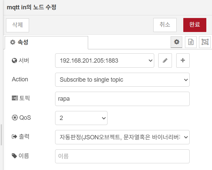Viewport: 212px width, 170px height.
Task: Switch to the 속성 tab
Action: coord(46,42)
